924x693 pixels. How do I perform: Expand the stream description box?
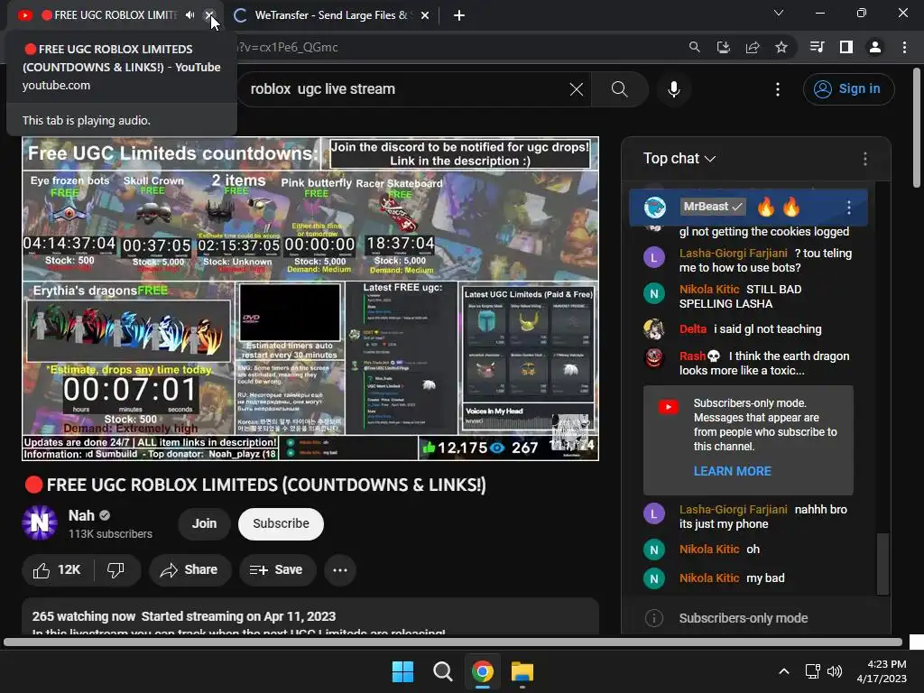310,616
